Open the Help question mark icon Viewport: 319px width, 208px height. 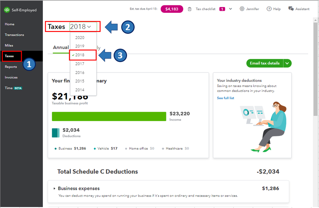pos(269,9)
